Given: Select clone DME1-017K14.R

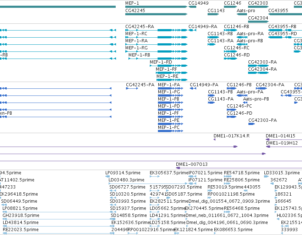Looking at the screenshot, I should point(215,140).
